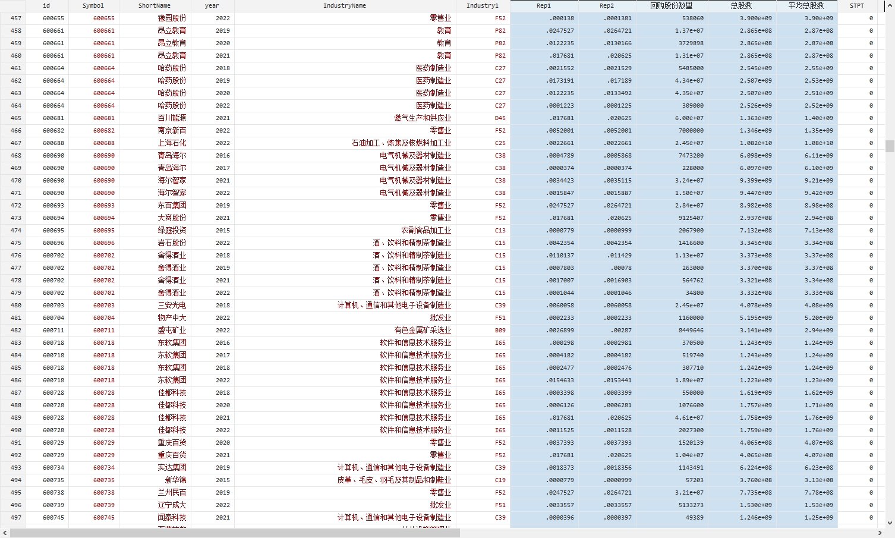Image resolution: width=895 pixels, height=538 pixels.
Task: Select the Industry1 column header
Action: 483,5
